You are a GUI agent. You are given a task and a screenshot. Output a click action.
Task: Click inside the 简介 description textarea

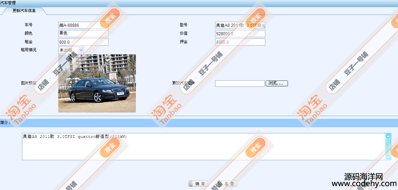[x=204, y=147]
